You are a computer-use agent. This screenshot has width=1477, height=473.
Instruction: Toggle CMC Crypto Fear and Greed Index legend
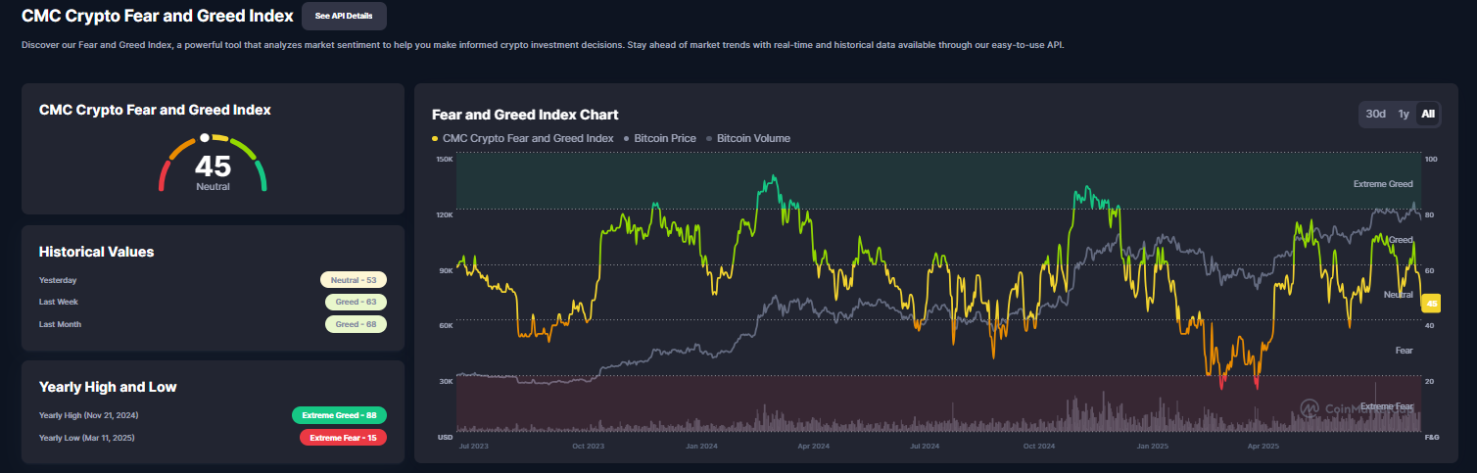523,138
